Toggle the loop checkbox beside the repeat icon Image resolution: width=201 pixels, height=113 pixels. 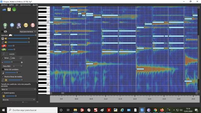tap(2, 31)
